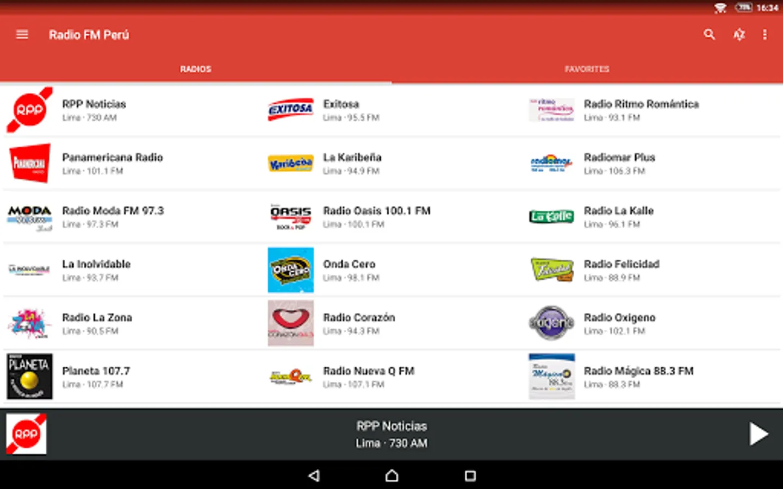
Task: Select La Inolvidable title
Action: [96, 264]
